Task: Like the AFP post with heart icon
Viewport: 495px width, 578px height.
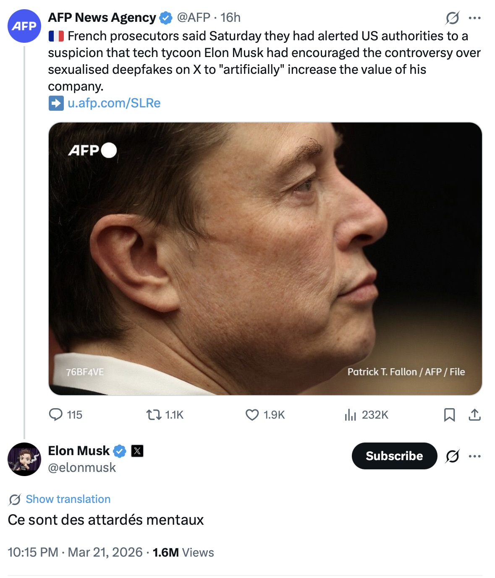Action: click(252, 415)
